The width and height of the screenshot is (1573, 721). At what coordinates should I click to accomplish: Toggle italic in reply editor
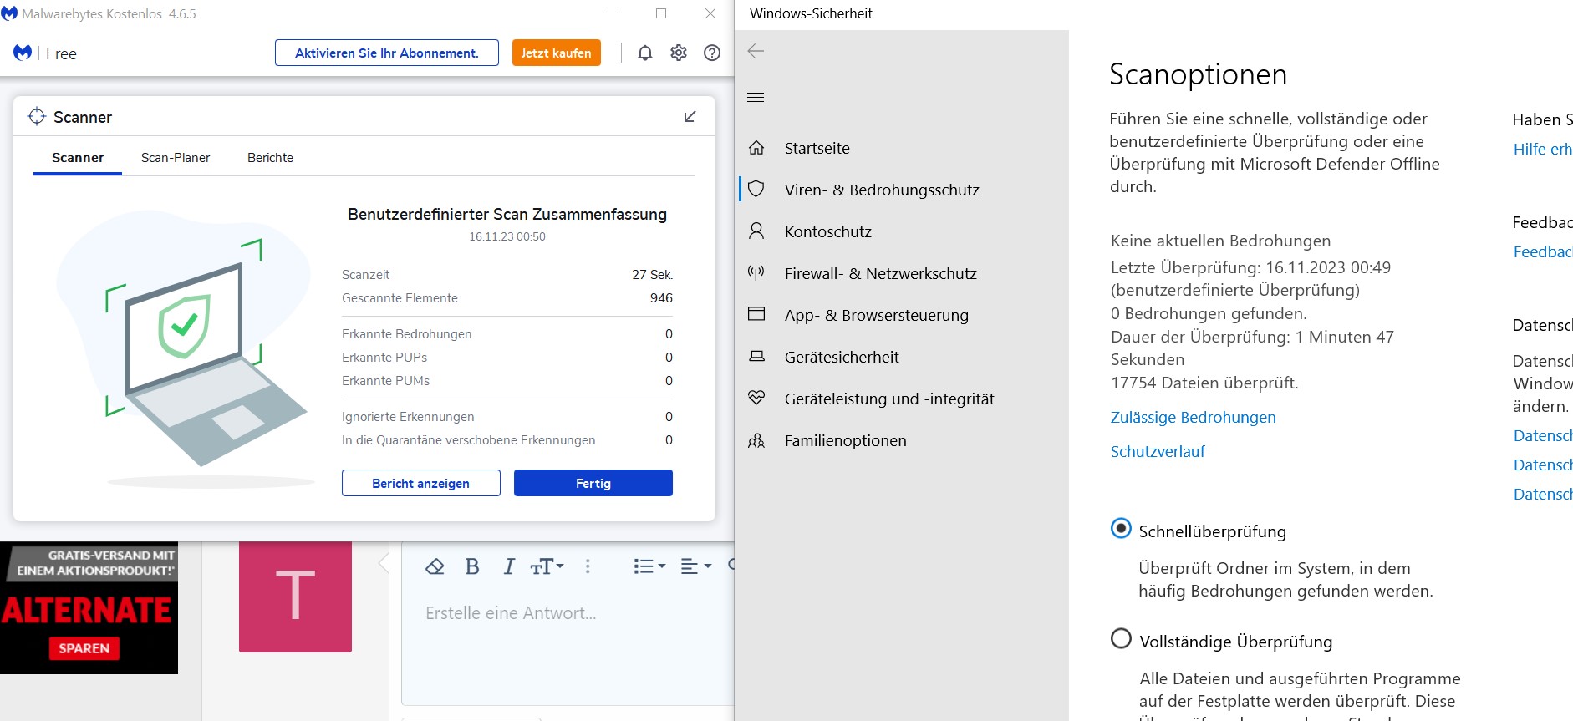[508, 566]
